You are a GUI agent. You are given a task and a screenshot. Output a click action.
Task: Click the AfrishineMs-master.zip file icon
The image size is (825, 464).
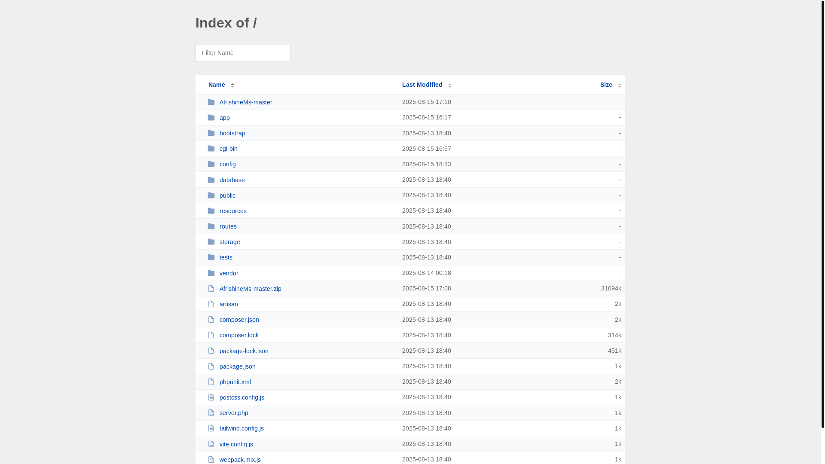[211, 289]
